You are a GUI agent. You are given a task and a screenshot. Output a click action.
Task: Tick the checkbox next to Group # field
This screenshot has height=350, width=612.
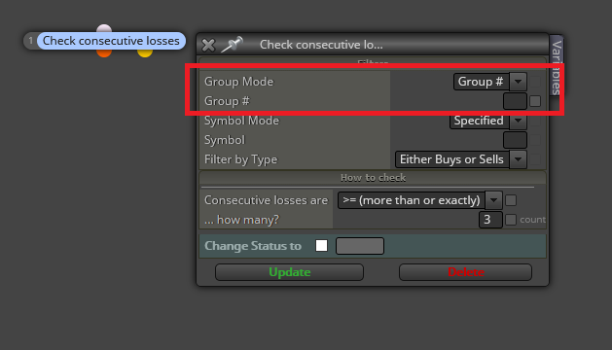(x=535, y=101)
